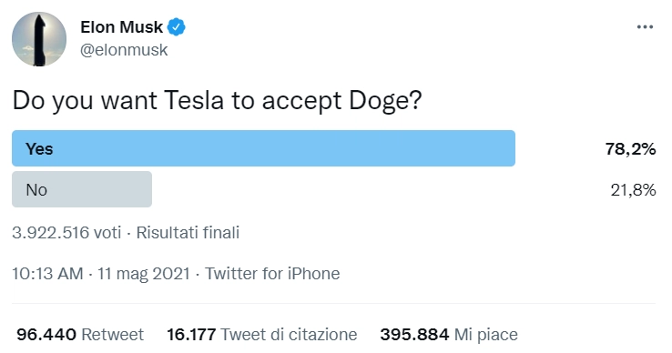Screen dimensions: 672x353
Task: Click the tweet text about Tesla and Doge
Action: click(x=218, y=102)
